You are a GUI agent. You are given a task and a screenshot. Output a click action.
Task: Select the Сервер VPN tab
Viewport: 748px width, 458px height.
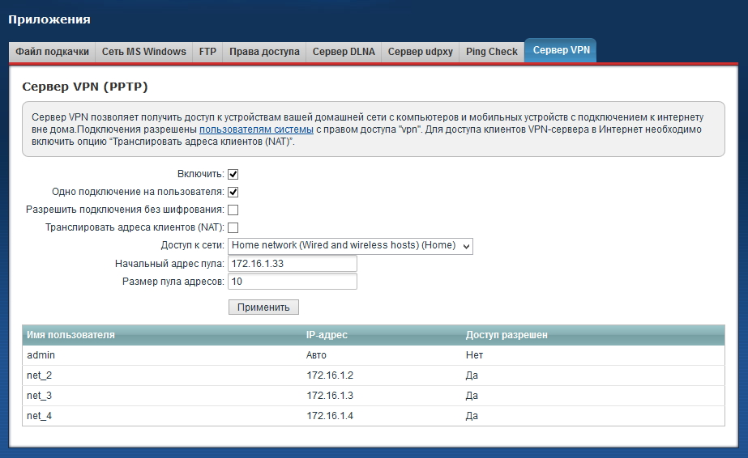(562, 50)
